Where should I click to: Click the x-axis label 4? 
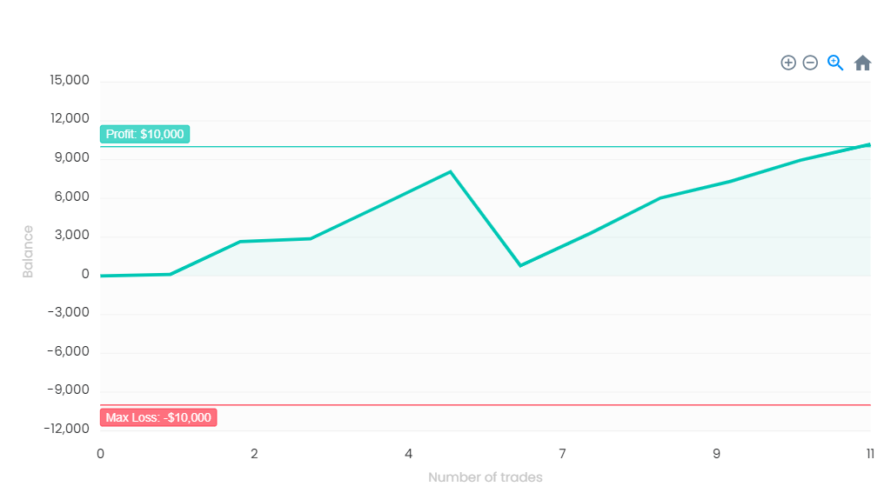coord(408,454)
